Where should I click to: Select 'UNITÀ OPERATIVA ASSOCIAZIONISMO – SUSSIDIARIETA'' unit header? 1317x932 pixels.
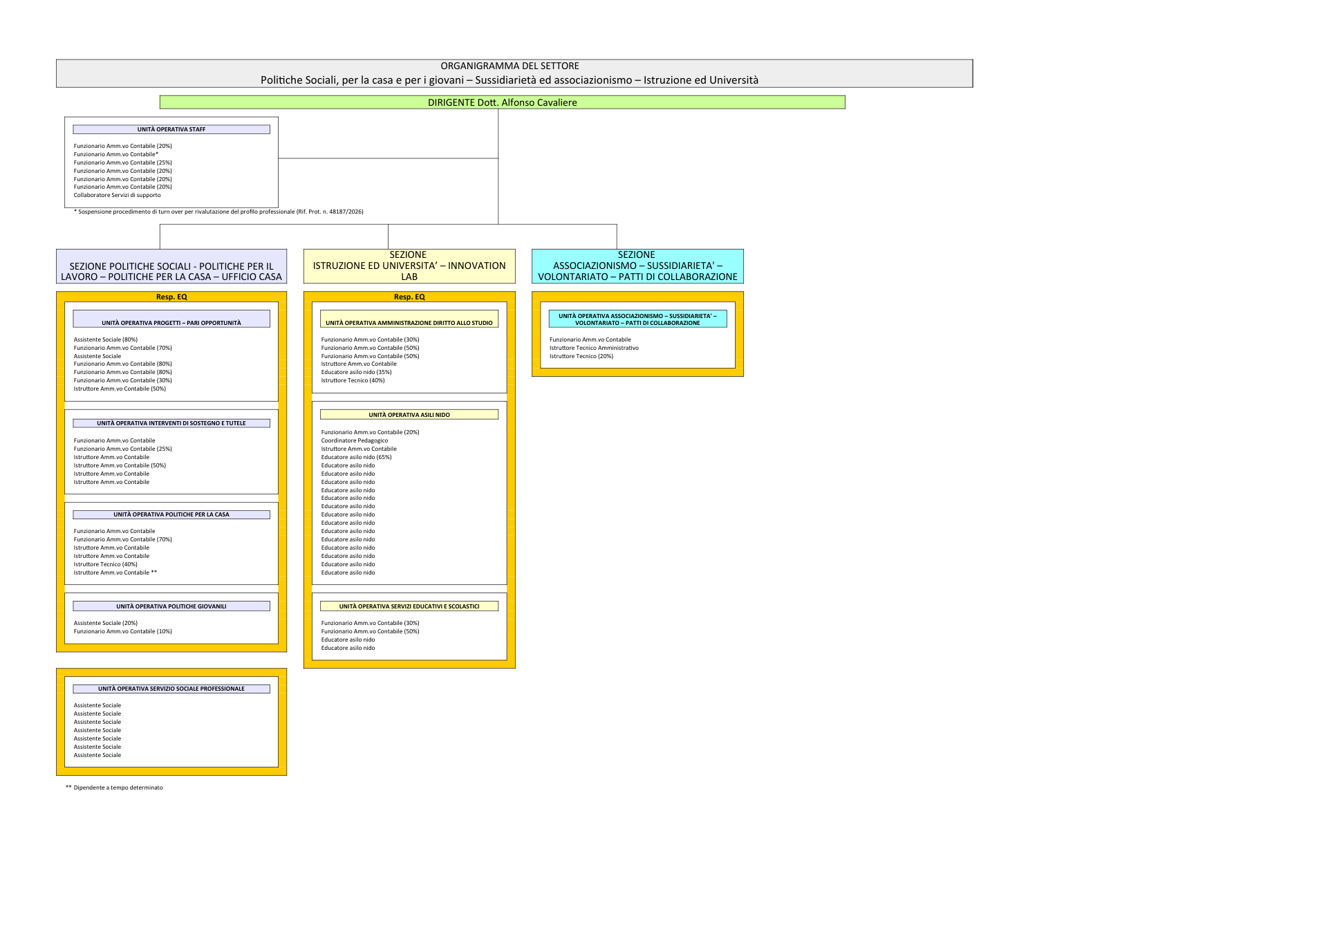[x=637, y=319]
